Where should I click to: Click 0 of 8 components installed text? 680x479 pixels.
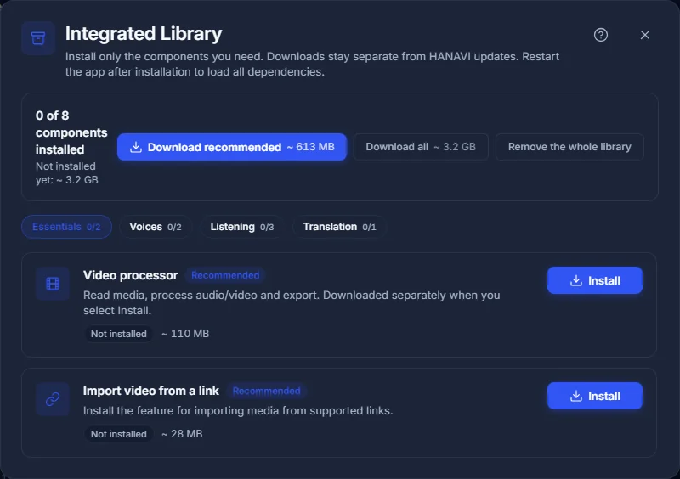(71, 132)
